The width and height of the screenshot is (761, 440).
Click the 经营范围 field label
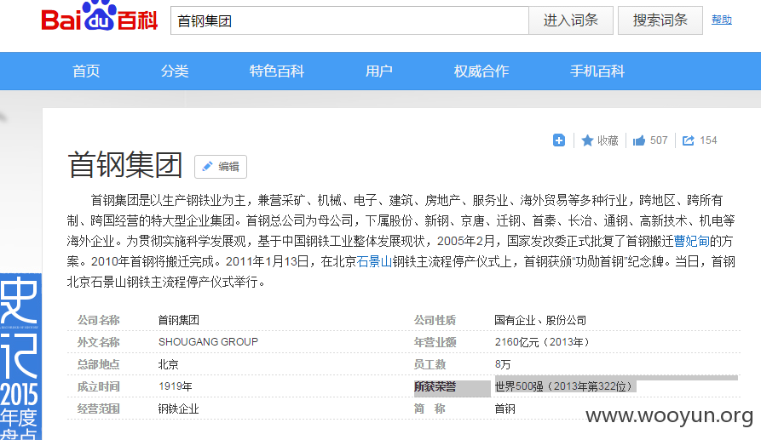point(99,409)
